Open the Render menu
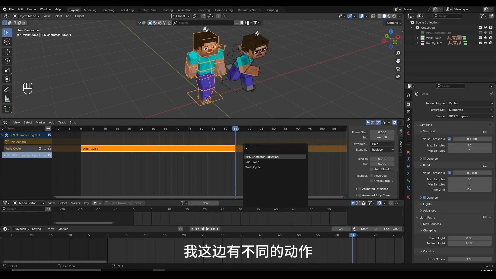Viewport: 496px width, 279px height. click(x=31, y=9)
